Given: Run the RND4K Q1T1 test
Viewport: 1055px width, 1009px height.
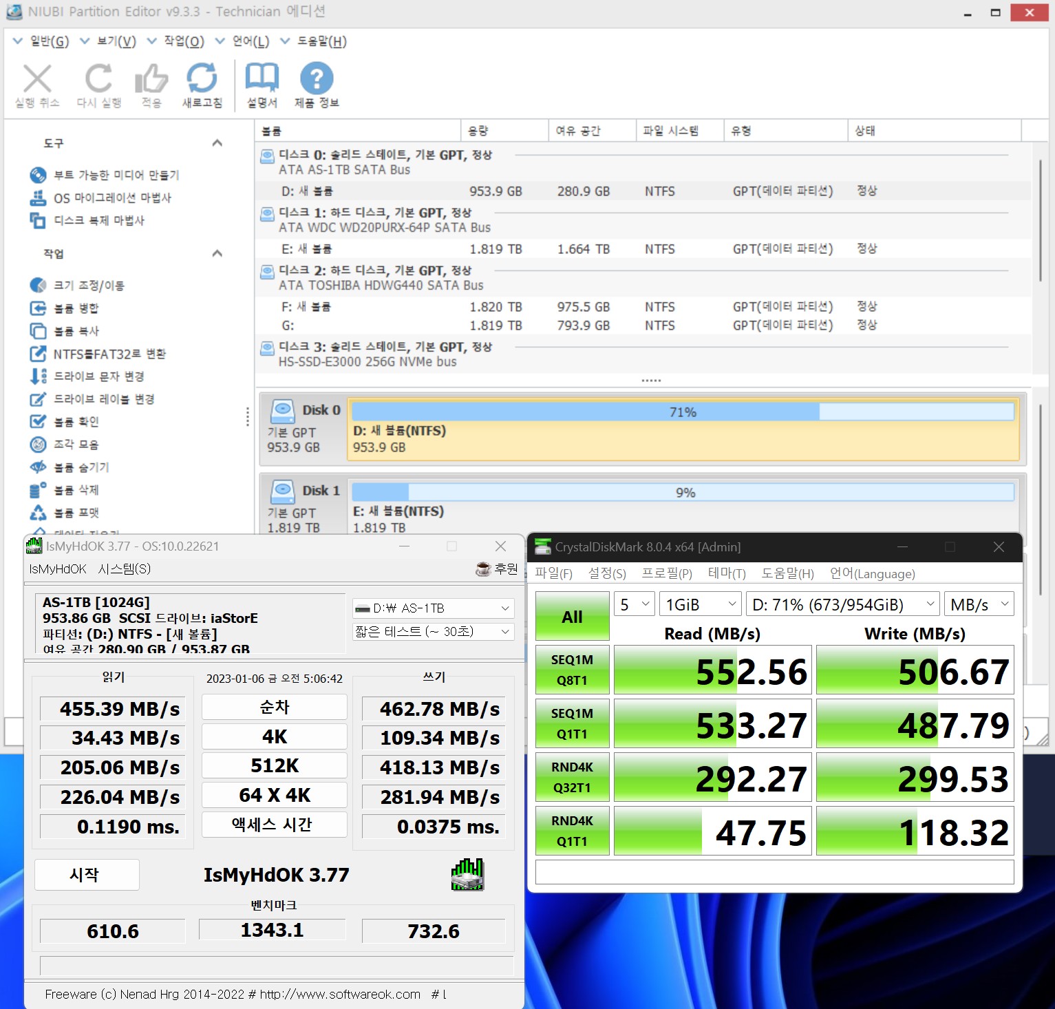Looking at the screenshot, I should click(573, 831).
